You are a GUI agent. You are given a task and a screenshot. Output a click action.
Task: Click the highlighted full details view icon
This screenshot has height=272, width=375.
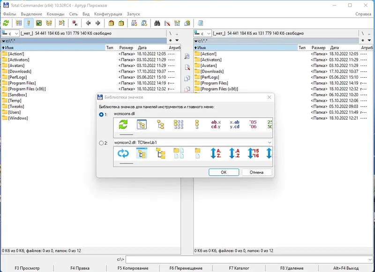point(29,23)
